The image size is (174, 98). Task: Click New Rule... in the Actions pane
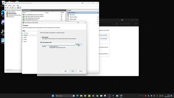click(x=72, y=15)
